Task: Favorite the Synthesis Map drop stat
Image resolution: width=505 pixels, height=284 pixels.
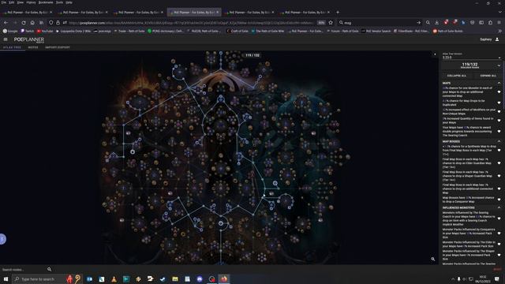Action: point(499,151)
